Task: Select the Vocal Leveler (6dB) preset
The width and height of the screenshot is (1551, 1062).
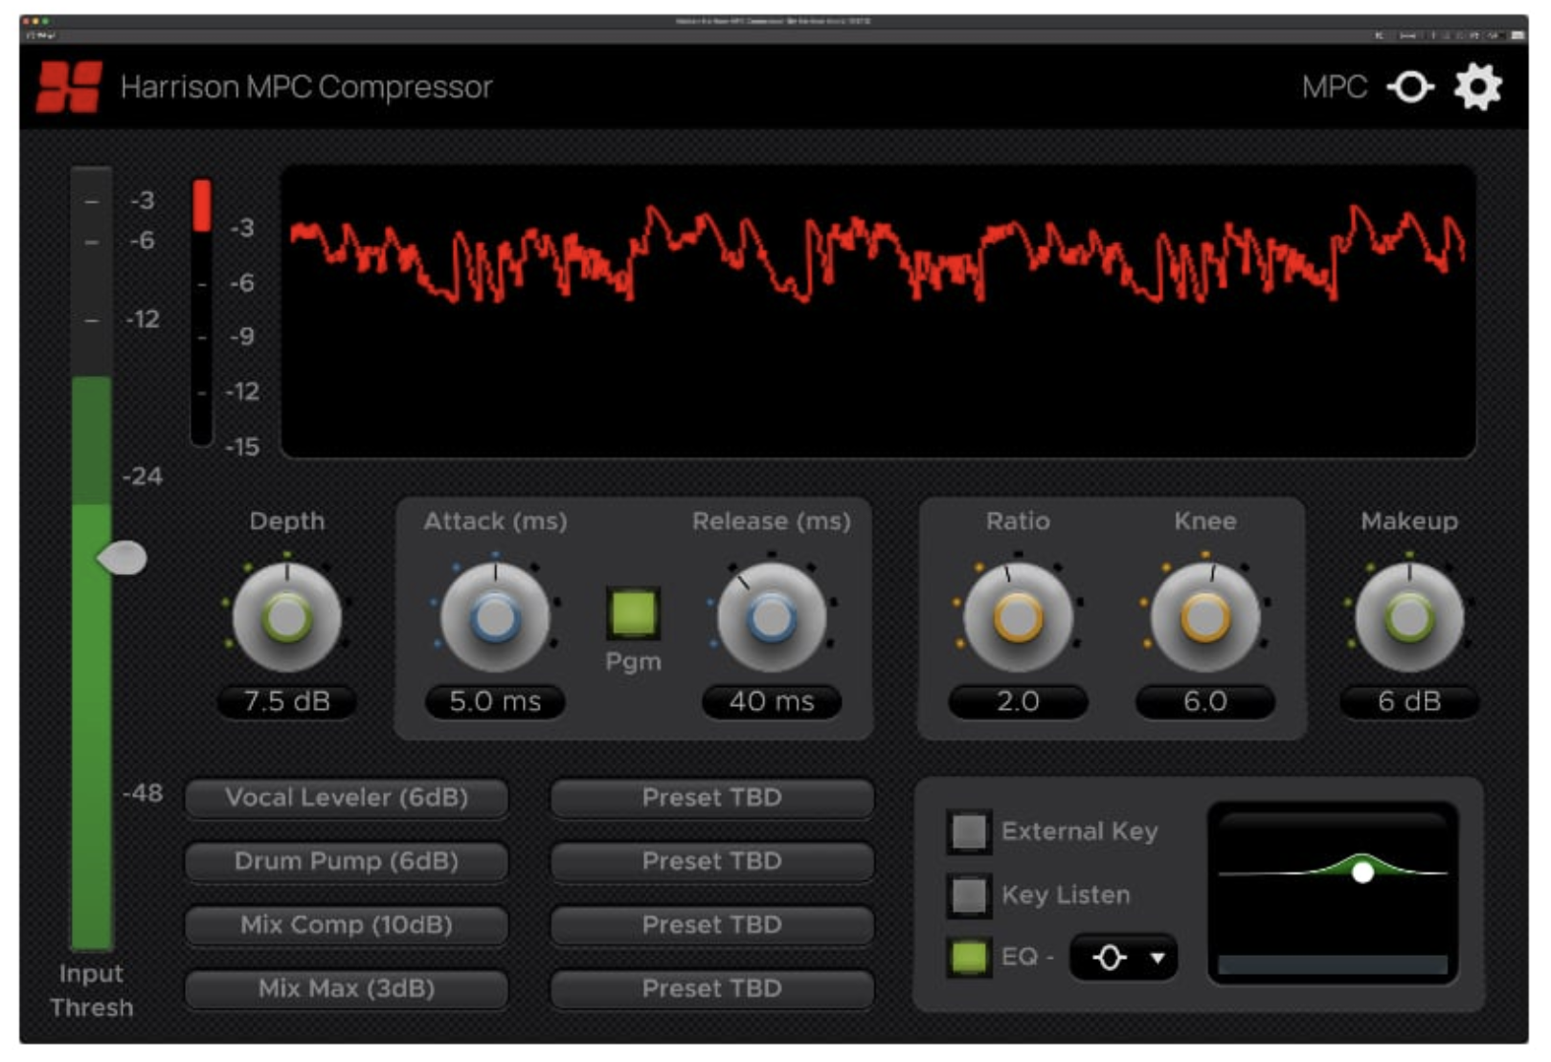Action: (347, 798)
